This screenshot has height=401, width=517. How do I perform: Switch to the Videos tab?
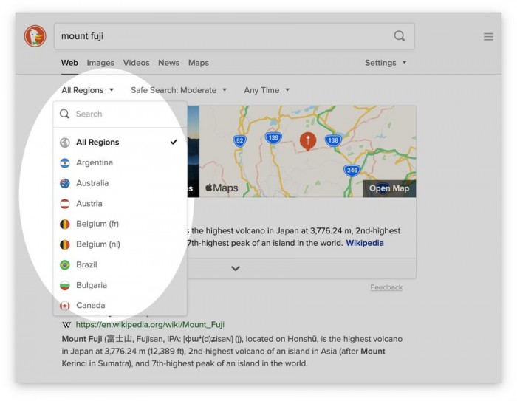(136, 63)
